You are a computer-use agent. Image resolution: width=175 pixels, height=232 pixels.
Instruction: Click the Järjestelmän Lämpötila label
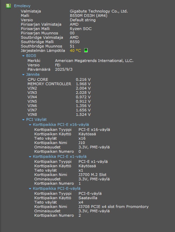pos(43,51)
